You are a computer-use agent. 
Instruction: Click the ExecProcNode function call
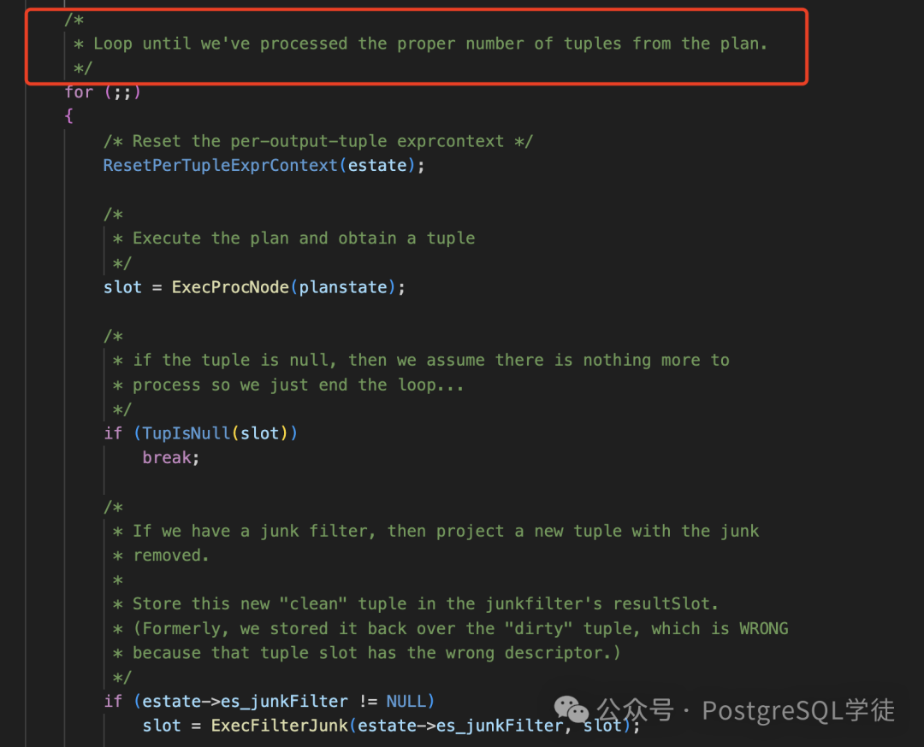click(x=230, y=287)
